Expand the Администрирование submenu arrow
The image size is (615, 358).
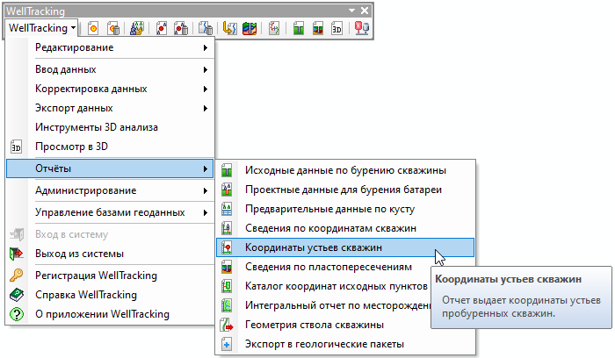click(x=205, y=190)
